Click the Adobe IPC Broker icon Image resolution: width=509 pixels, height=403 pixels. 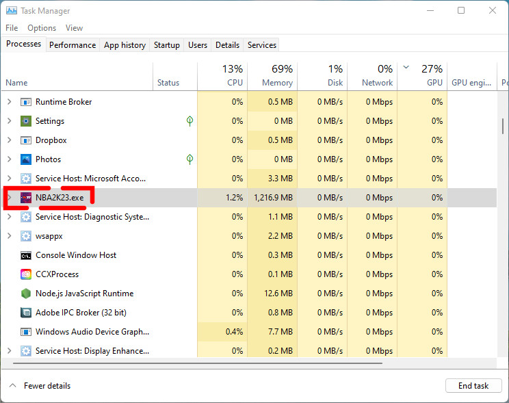click(x=26, y=313)
